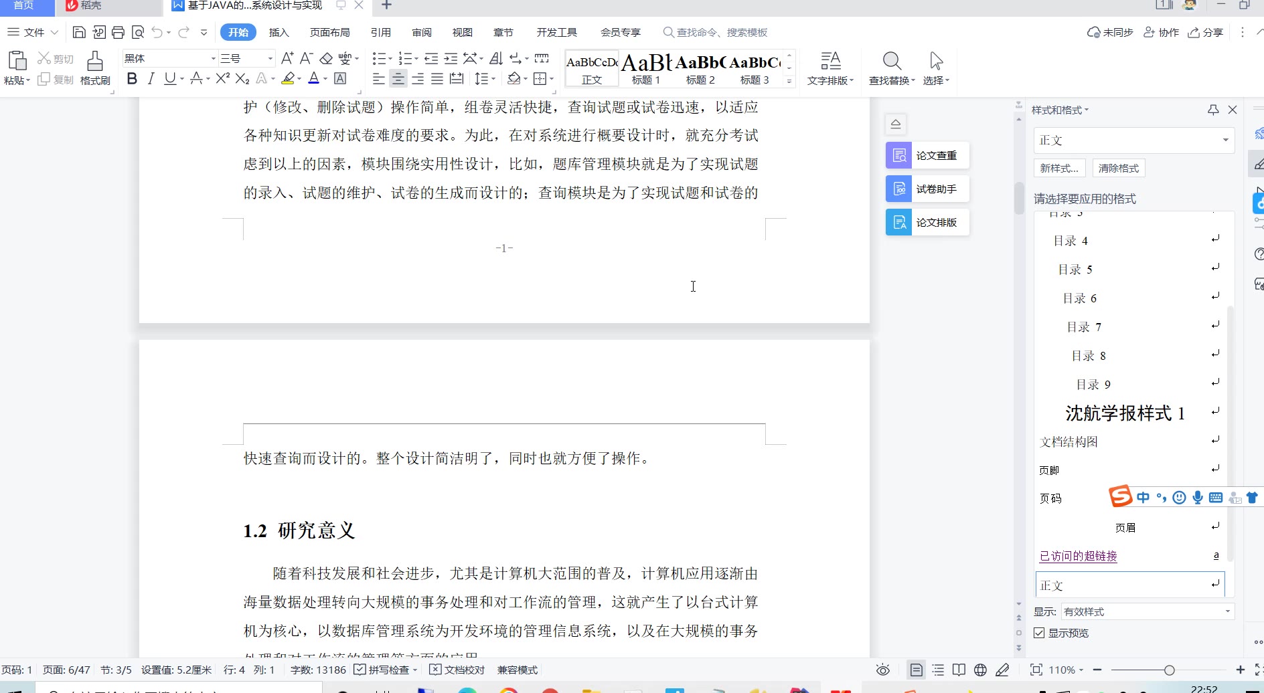
Task: Apply Bold formatting to text
Action: pyautogui.click(x=132, y=79)
